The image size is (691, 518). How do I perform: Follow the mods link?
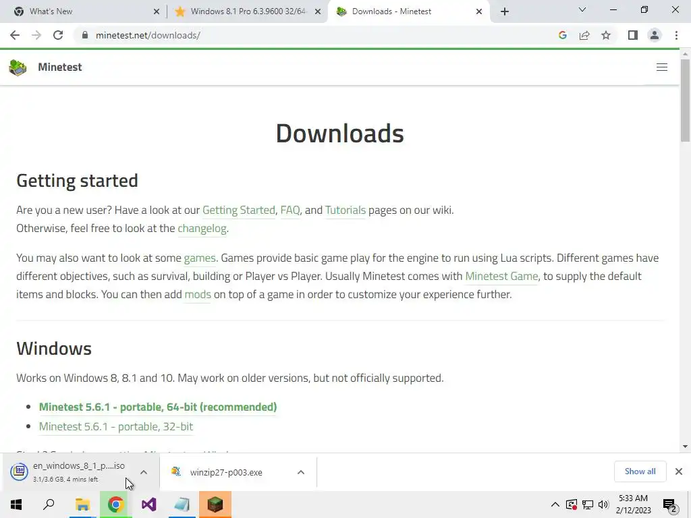click(x=198, y=294)
